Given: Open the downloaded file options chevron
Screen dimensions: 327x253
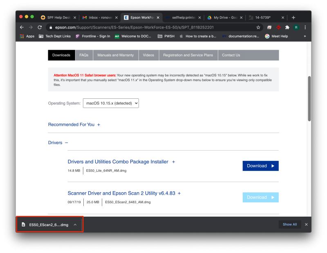Looking at the screenshot, I should point(75,224).
